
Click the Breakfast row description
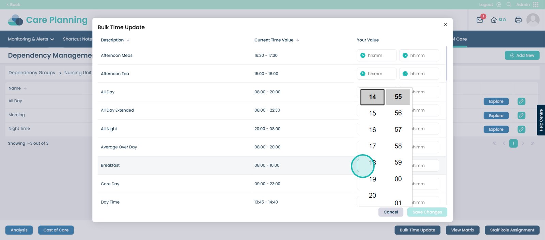tap(110, 165)
